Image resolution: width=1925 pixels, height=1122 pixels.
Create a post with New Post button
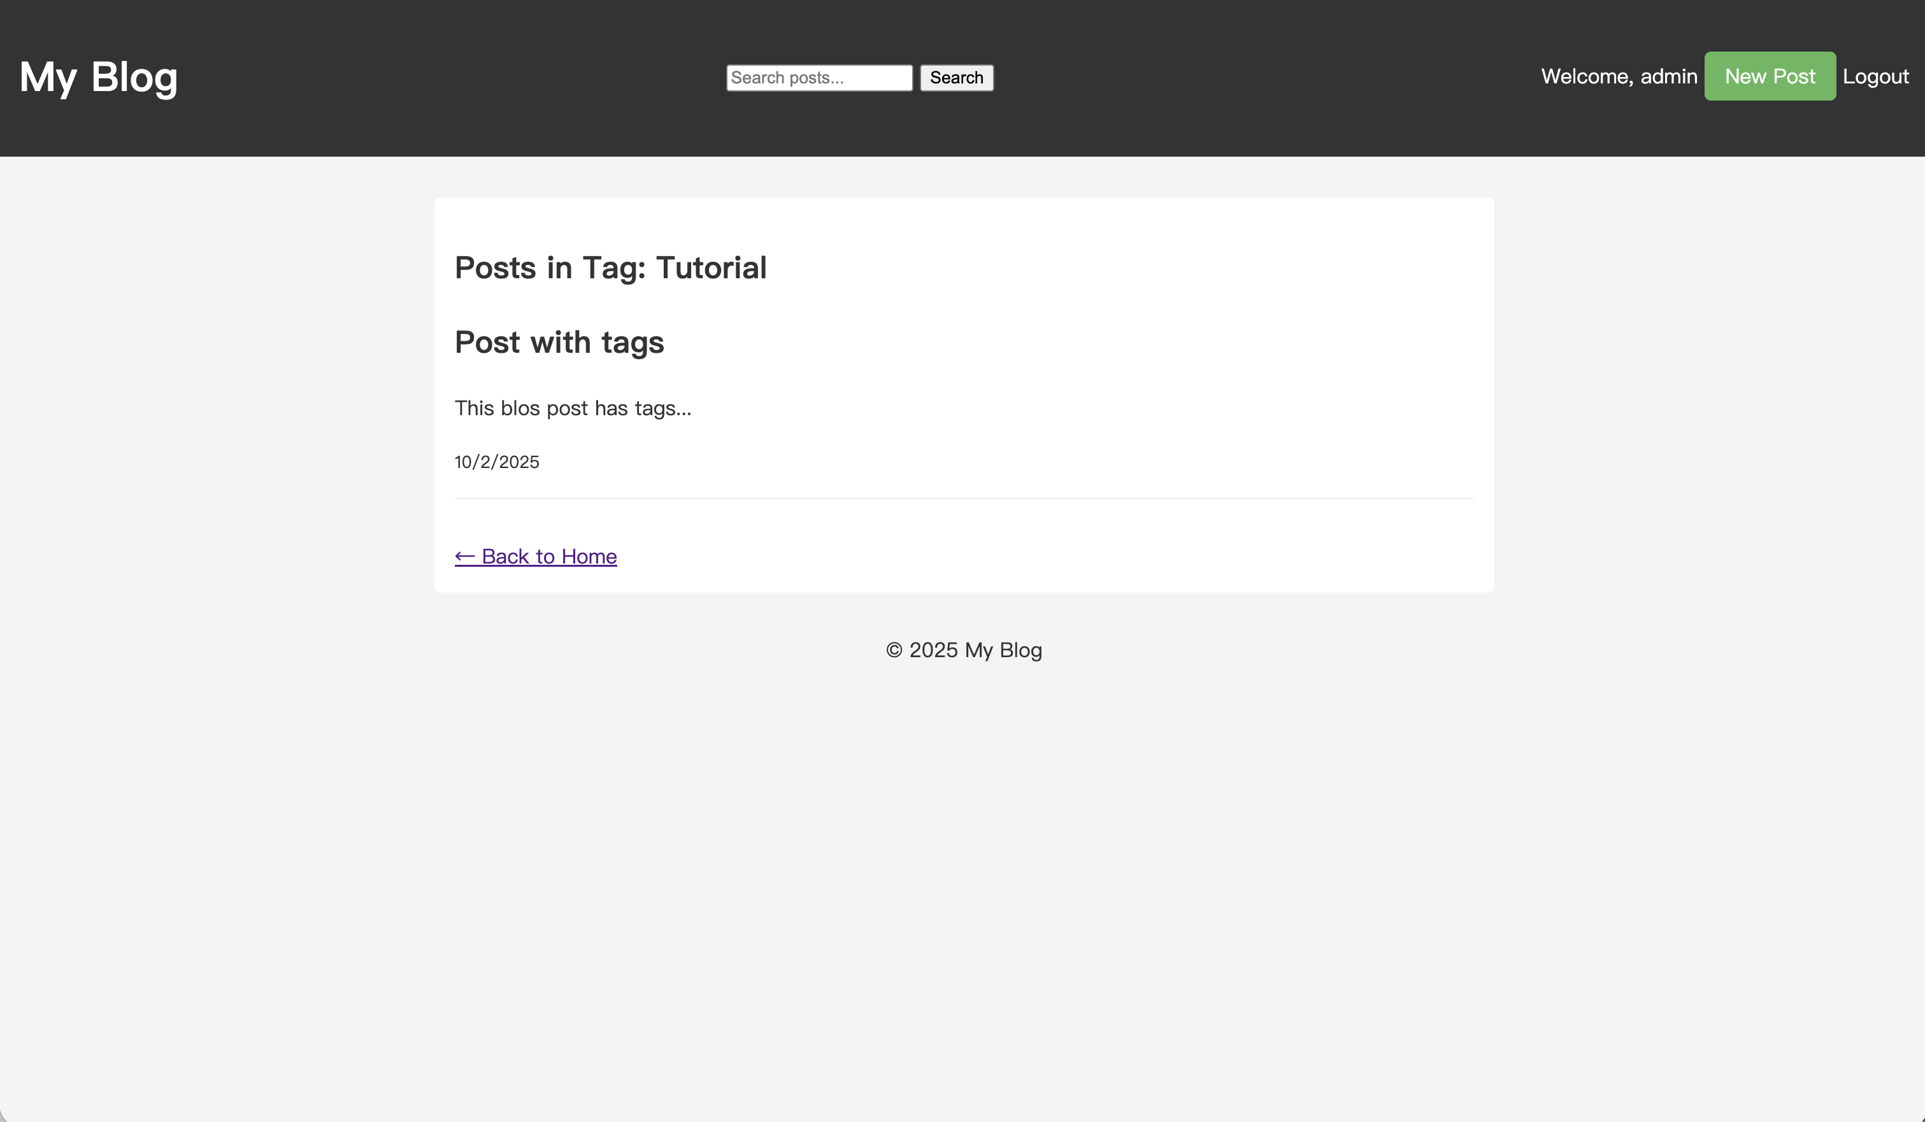(x=1769, y=76)
